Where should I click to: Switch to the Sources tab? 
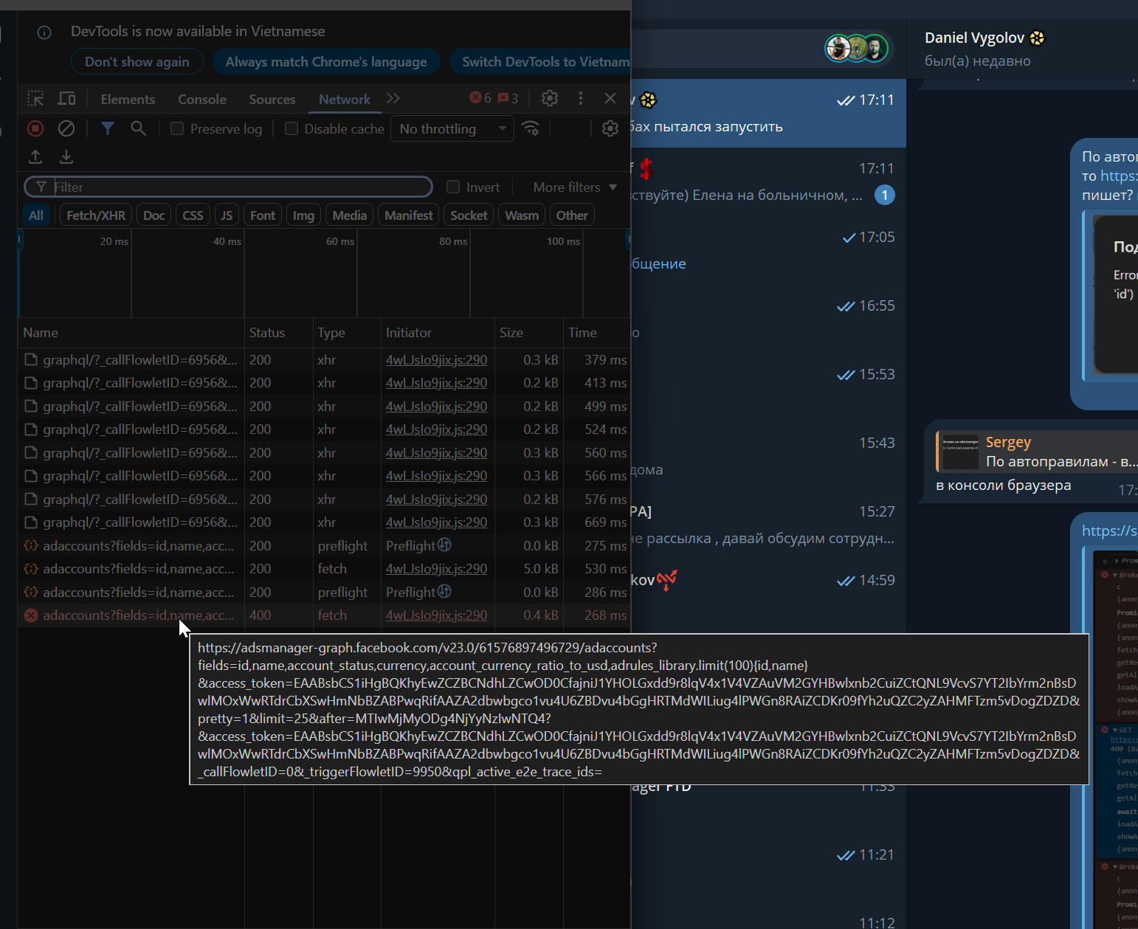click(x=272, y=99)
